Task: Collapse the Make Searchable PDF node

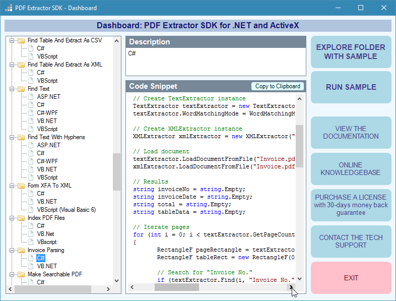Action: (x=12, y=274)
